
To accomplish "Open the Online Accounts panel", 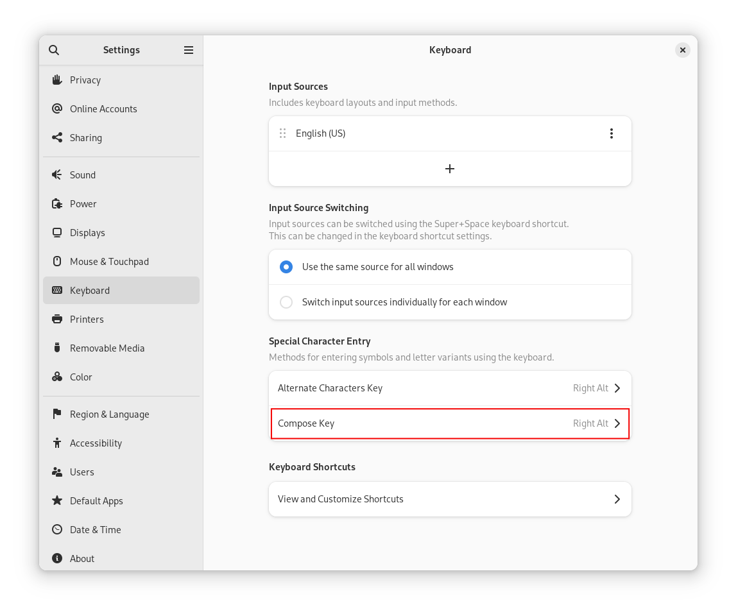I will tap(103, 109).
